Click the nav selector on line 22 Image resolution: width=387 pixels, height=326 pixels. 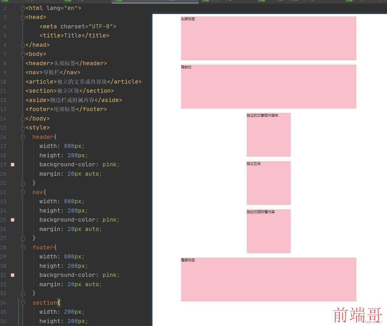pyautogui.click(x=38, y=192)
